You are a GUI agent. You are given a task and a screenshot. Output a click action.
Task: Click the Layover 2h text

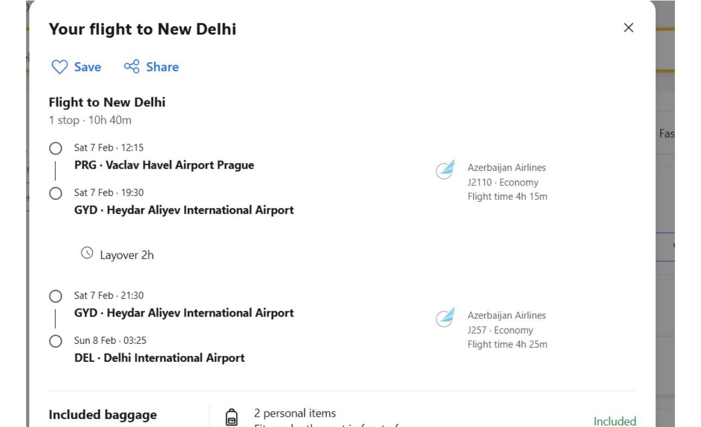(x=127, y=255)
